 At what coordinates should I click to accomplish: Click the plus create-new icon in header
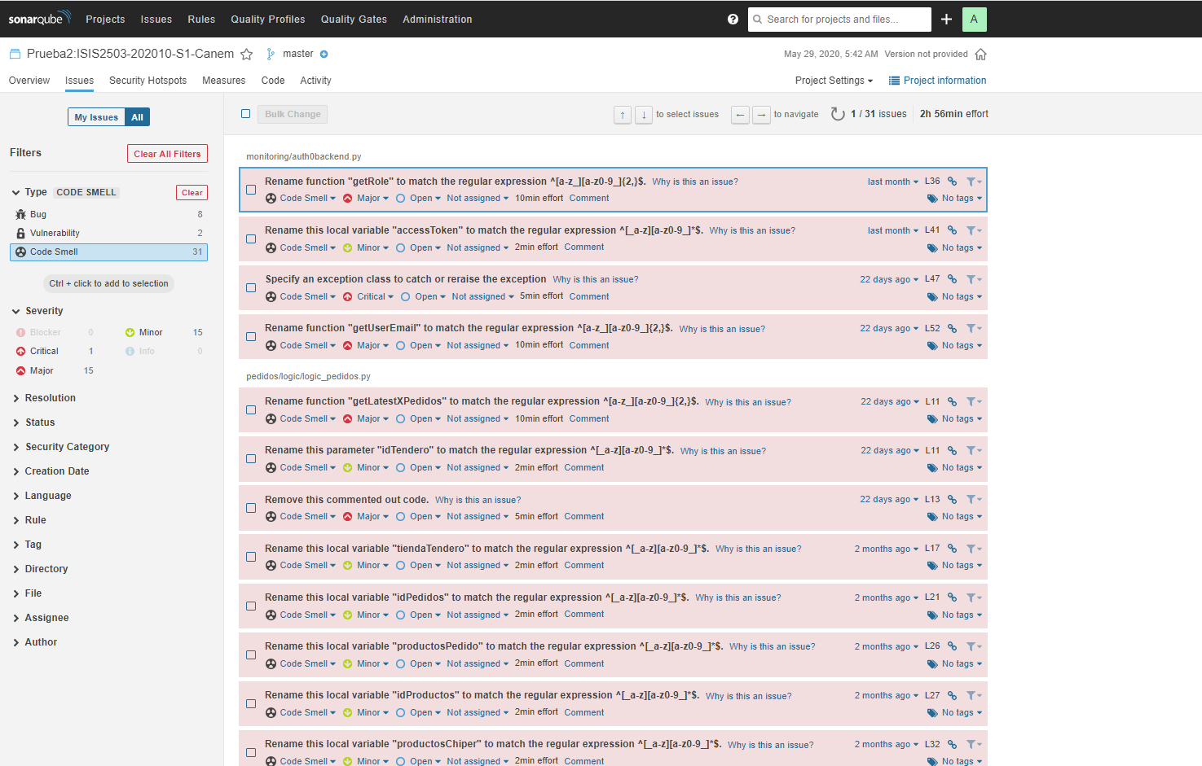[x=946, y=19]
